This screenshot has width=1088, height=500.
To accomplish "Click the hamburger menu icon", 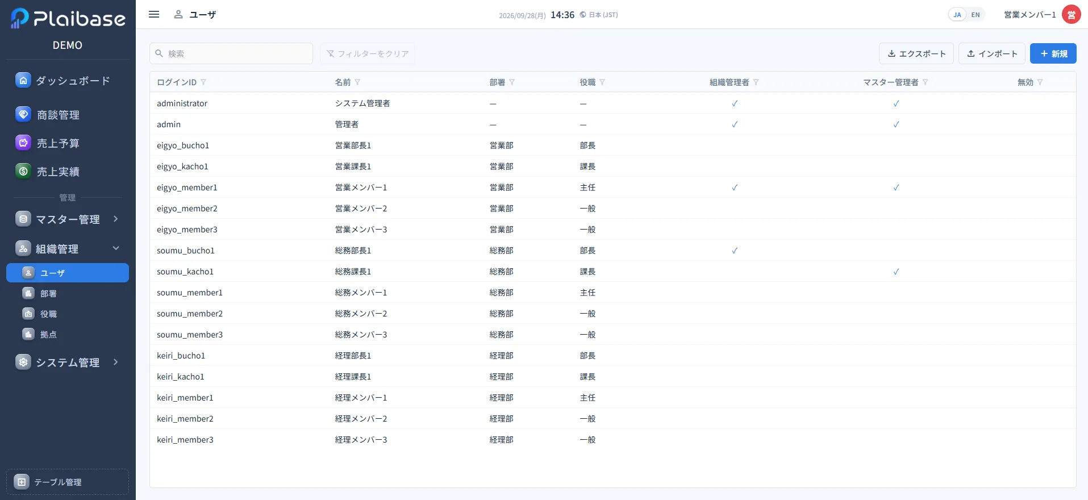I will (x=154, y=14).
